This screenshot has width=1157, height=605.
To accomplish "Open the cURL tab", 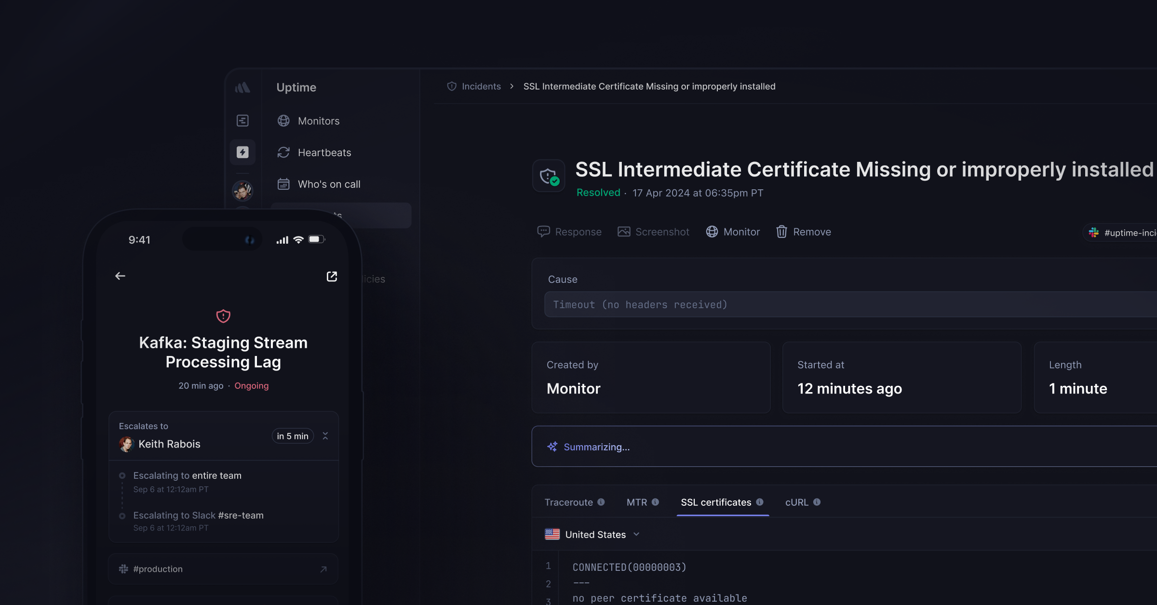I will point(797,502).
